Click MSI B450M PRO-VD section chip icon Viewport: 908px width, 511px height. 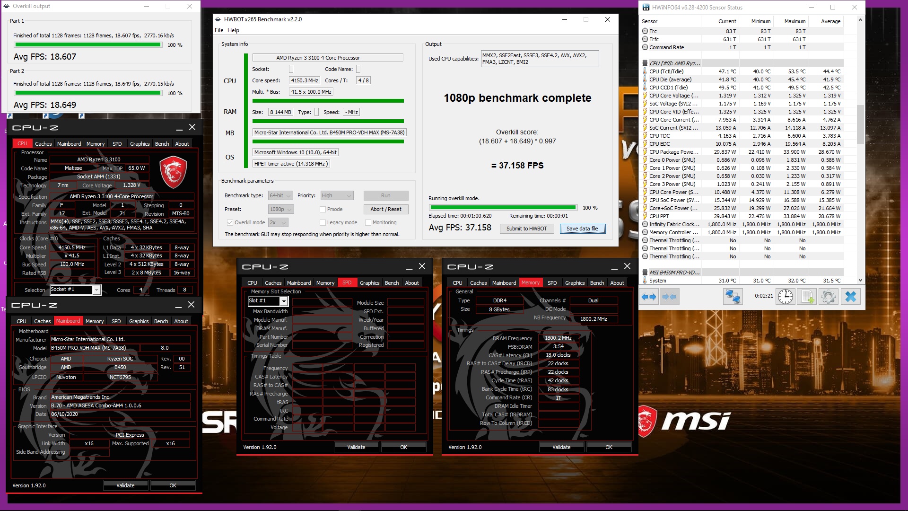(645, 273)
